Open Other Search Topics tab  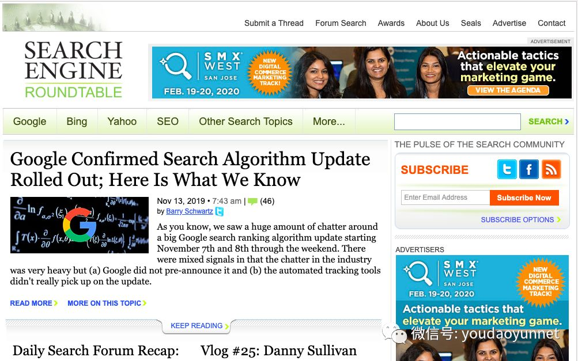coord(245,121)
